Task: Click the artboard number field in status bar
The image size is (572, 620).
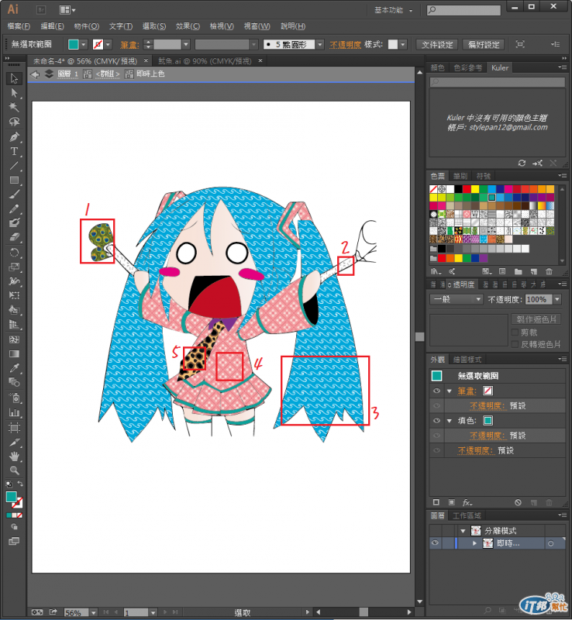Action: [x=136, y=612]
